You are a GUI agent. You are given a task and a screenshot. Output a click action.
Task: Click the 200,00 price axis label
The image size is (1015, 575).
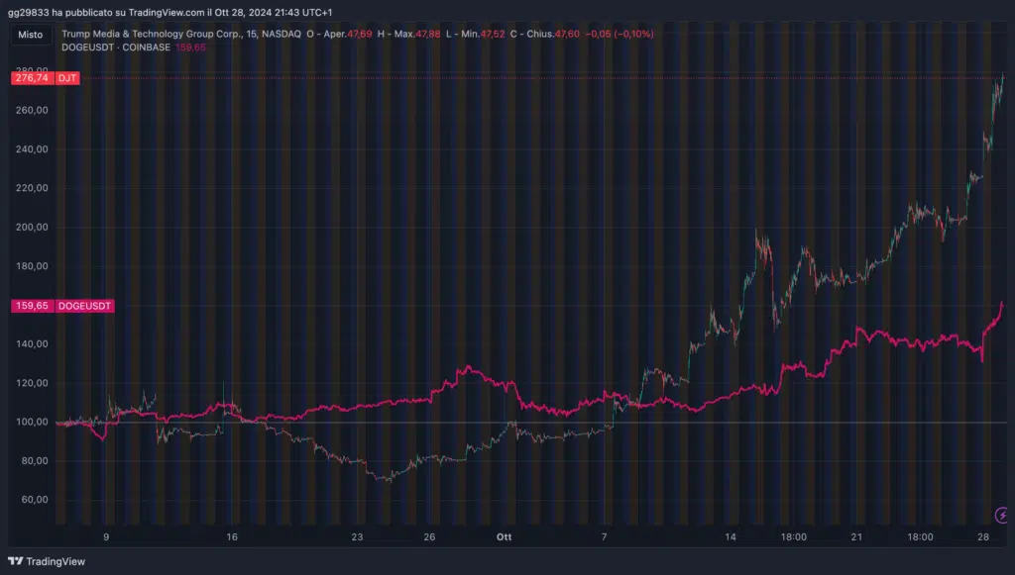pos(32,228)
